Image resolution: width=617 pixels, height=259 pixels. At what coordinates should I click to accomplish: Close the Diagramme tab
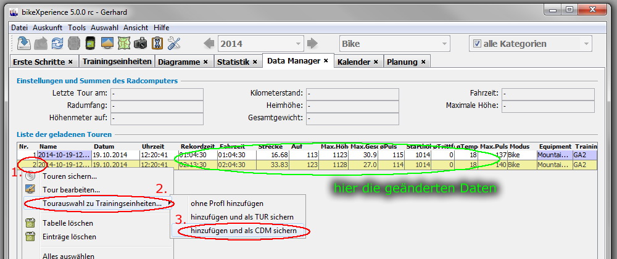[x=206, y=62]
